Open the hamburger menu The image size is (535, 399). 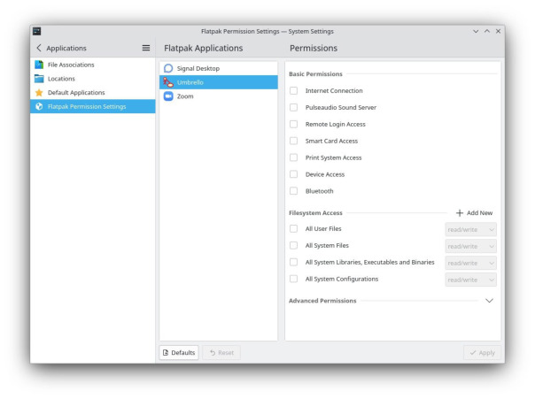146,48
